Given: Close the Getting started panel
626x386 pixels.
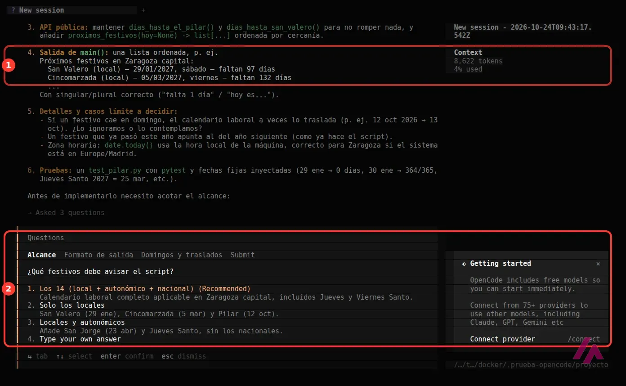Looking at the screenshot, I should point(598,264).
